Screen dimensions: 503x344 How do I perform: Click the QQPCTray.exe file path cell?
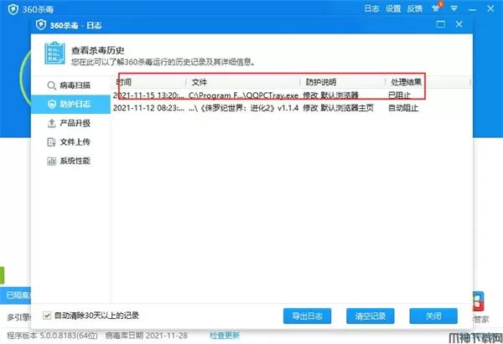tap(243, 95)
